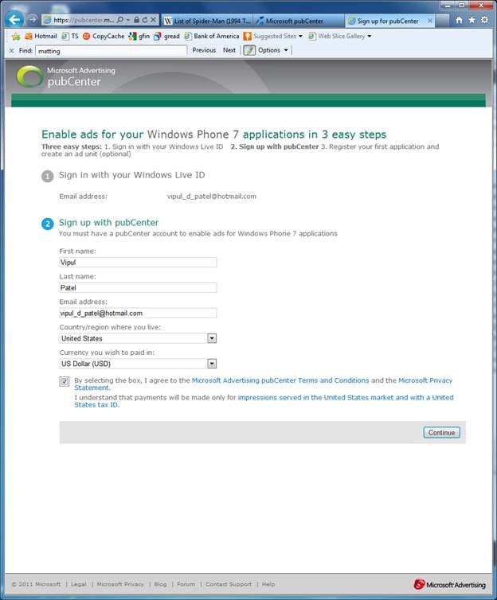The image size is (497, 600).
Task: Select the Sign up for pubCenter tab
Action: pyautogui.click(x=389, y=21)
